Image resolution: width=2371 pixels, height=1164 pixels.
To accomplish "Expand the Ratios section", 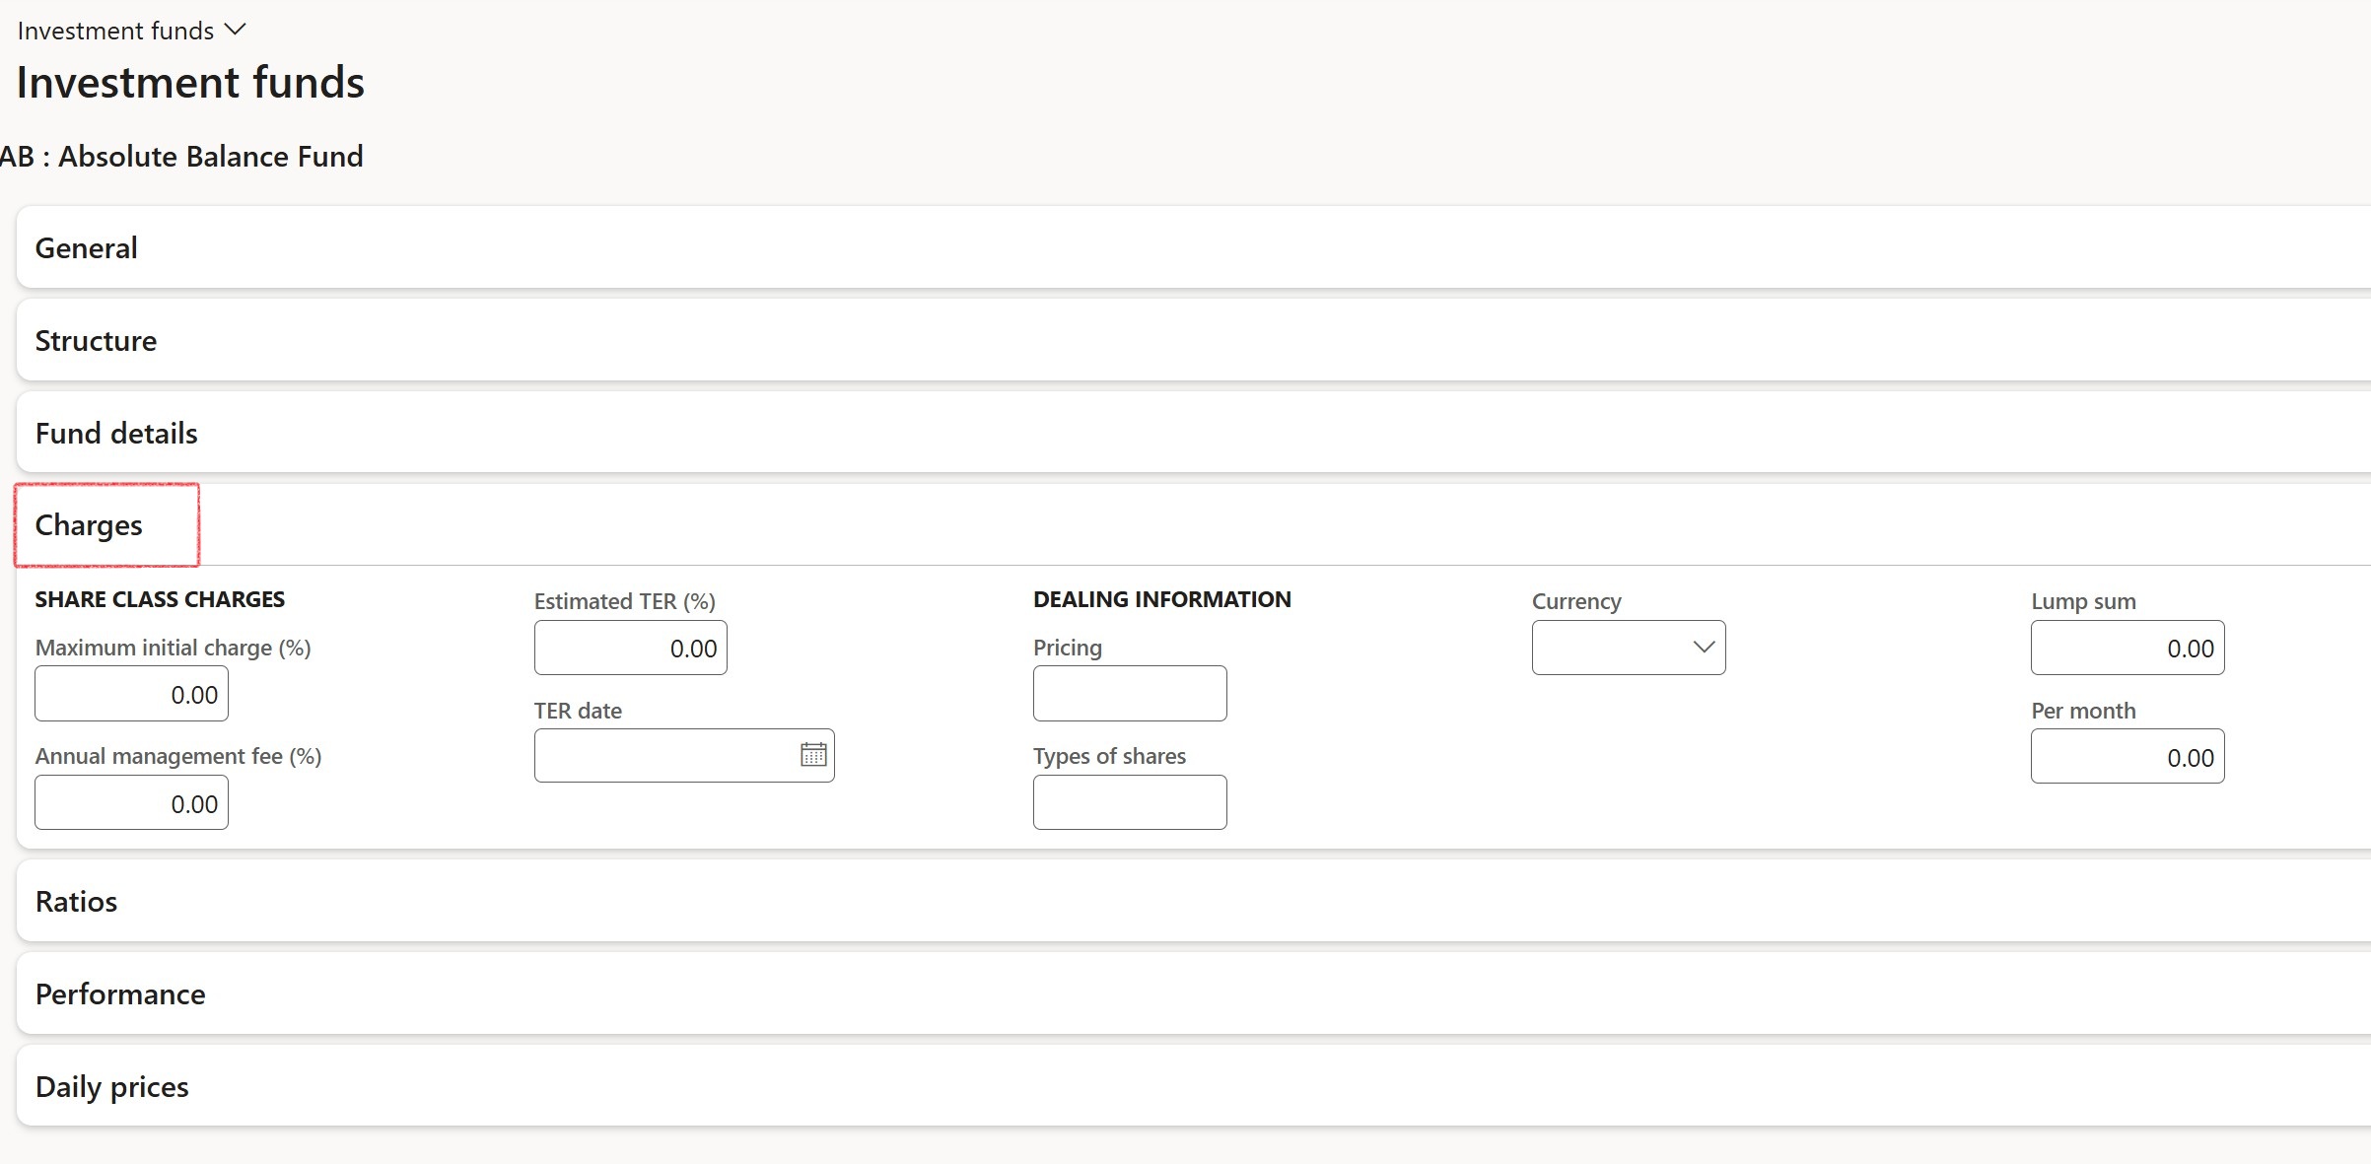I will click(1193, 901).
